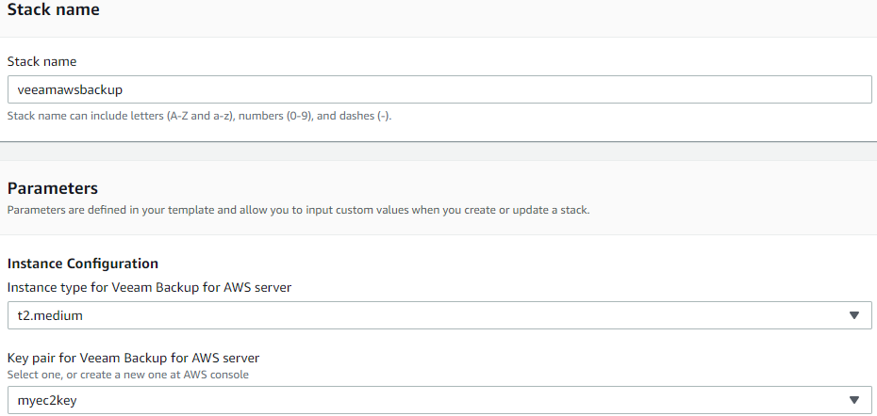Click the Parameters description sentence

tap(299, 211)
